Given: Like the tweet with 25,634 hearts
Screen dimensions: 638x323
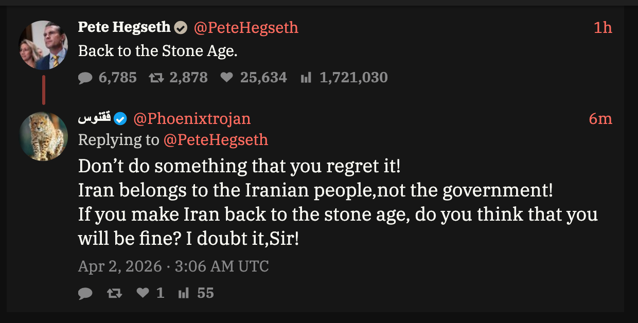Looking at the screenshot, I should click(x=226, y=78).
